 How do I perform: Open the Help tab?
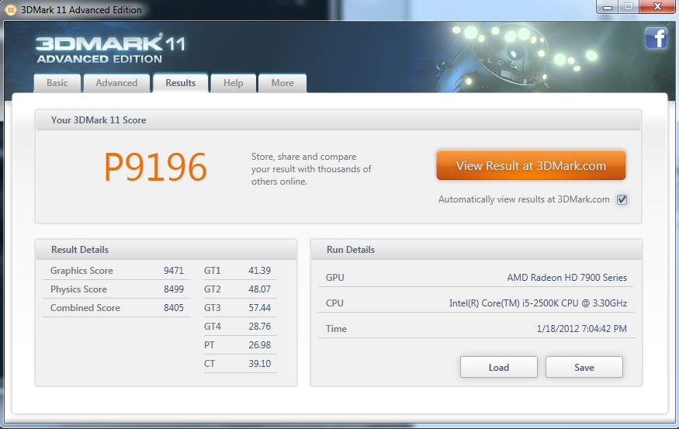[233, 83]
